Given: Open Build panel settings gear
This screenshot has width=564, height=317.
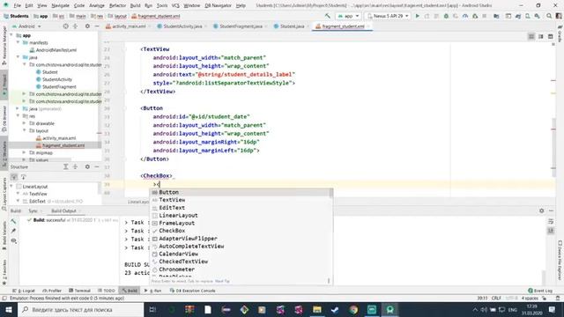Looking at the screenshot, I should click(541, 211).
